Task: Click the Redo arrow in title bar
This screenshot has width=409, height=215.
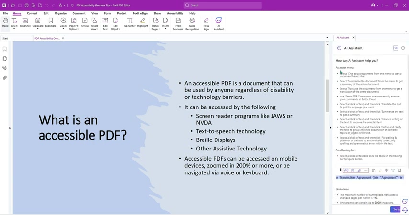Action: (x=54, y=5)
